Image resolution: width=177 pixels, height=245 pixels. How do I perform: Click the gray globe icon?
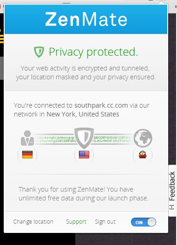(143, 138)
